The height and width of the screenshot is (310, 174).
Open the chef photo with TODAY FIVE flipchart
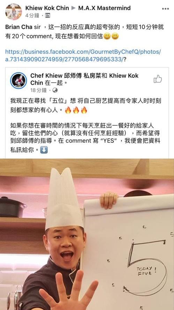click(87, 234)
